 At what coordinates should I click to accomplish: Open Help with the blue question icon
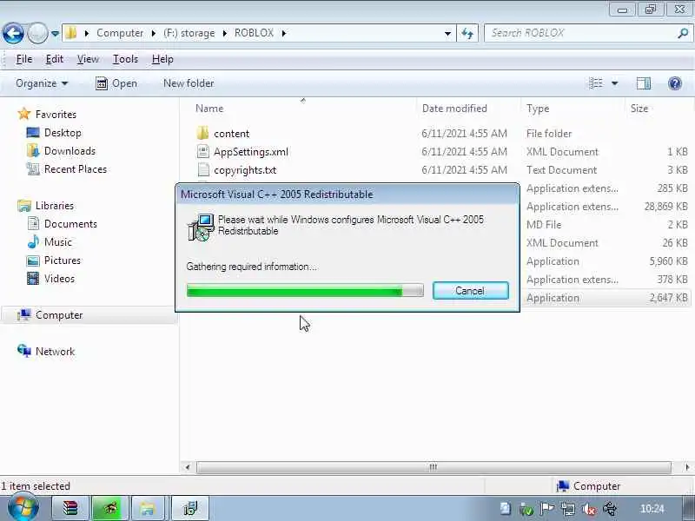675,83
